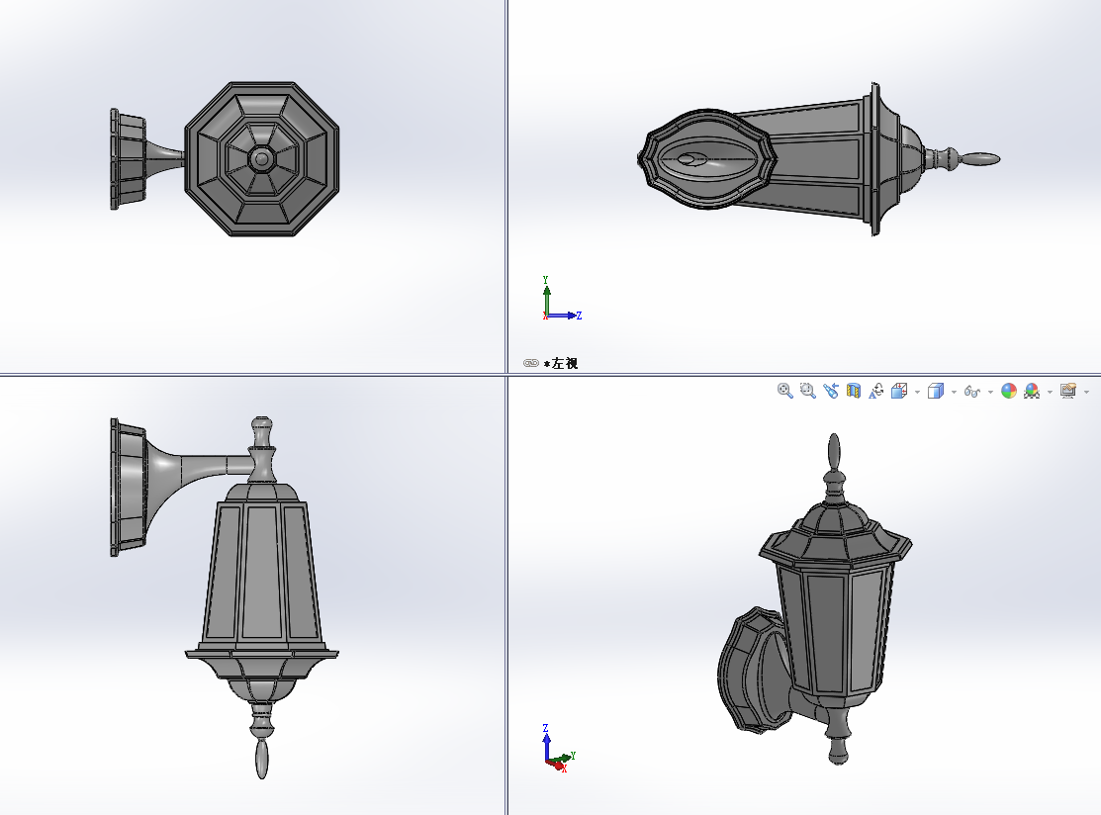Expand the Display Style dropdown arrow
This screenshot has height=815, width=1101.
coord(954,392)
